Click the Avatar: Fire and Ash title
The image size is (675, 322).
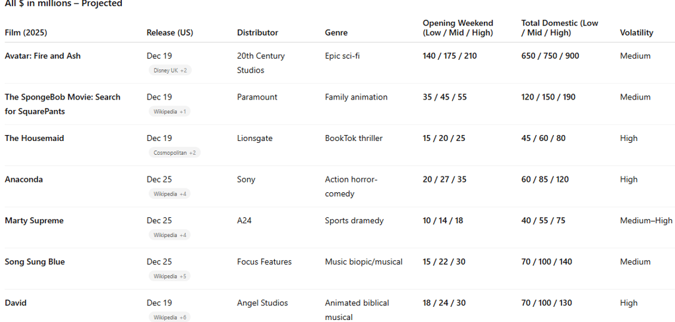pos(42,56)
